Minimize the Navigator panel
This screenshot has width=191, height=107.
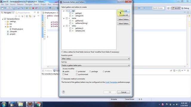tap(35, 12)
